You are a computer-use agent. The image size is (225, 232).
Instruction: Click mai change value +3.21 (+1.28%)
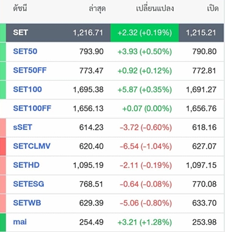coord(145,222)
